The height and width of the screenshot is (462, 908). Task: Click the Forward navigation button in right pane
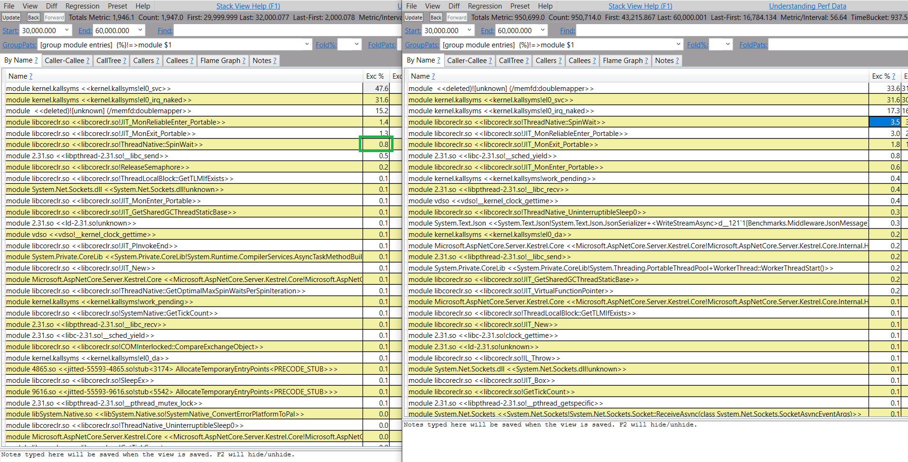tap(457, 17)
